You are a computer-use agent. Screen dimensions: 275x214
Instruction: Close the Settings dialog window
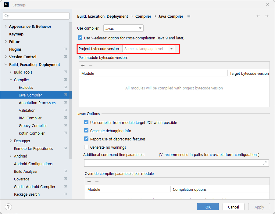(267, 5)
